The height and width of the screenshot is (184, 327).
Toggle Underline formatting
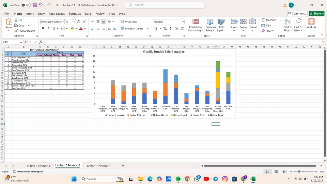pos(53,28)
